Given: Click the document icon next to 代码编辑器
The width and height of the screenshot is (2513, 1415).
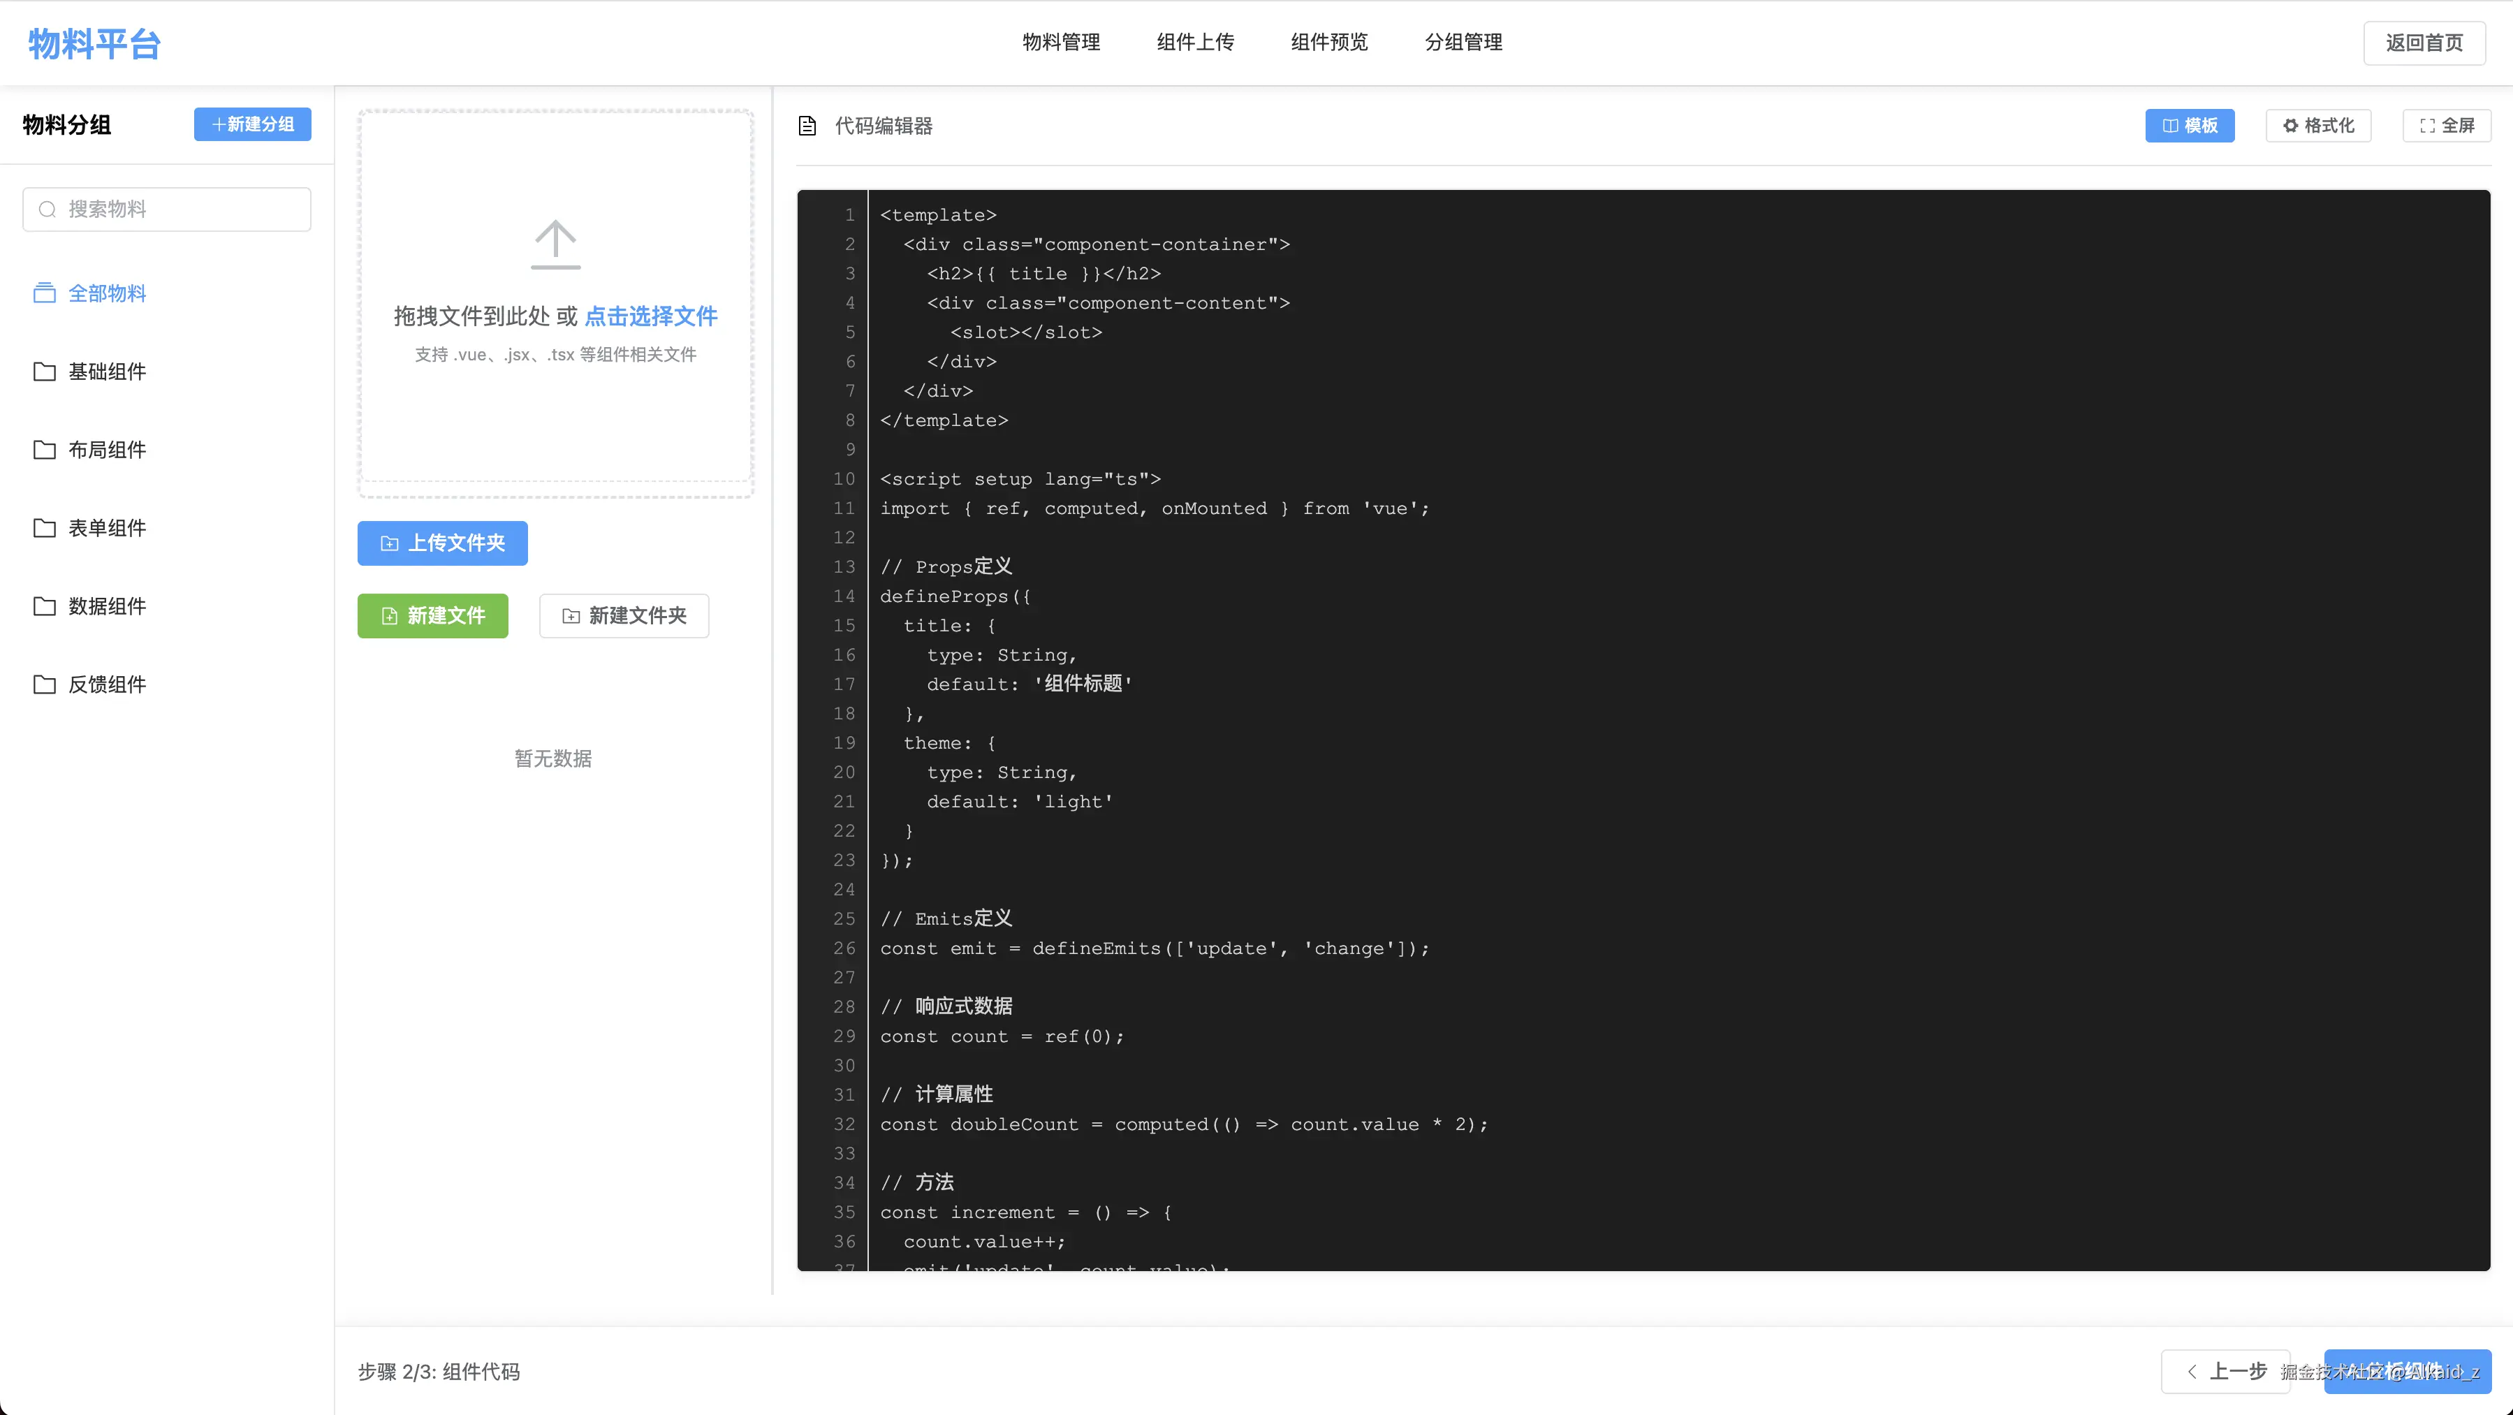Looking at the screenshot, I should [807, 126].
